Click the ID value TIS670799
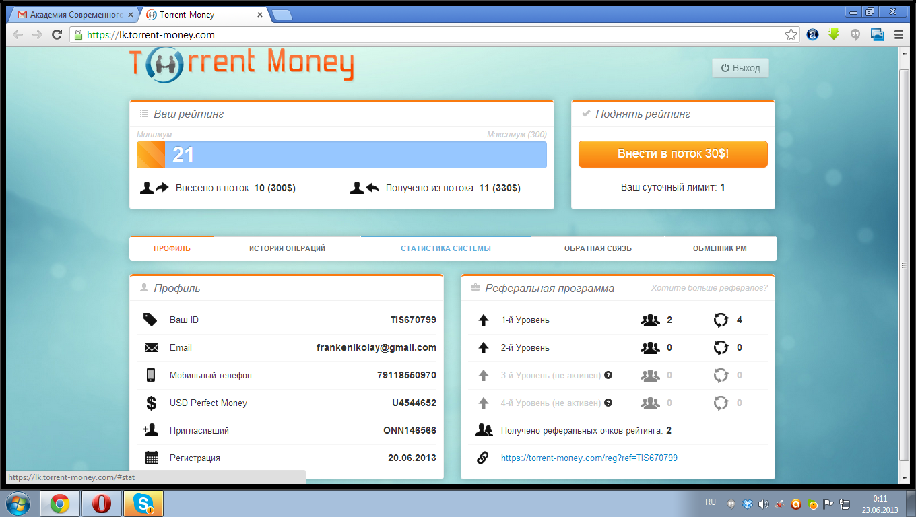This screenshot has height=517, width=916. [414, 320]
